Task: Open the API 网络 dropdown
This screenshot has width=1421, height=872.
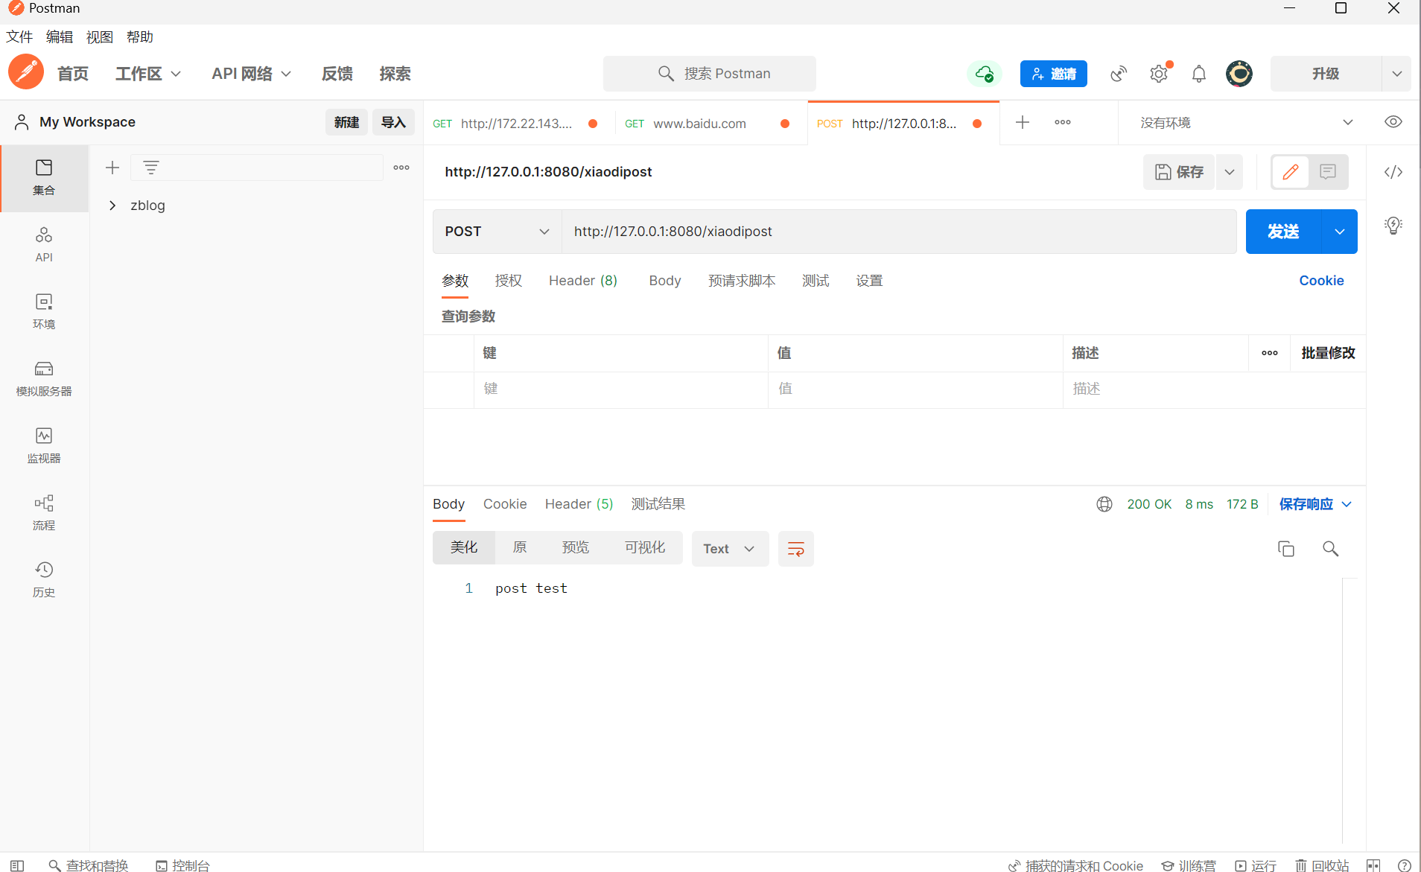Action: point(251,74)
